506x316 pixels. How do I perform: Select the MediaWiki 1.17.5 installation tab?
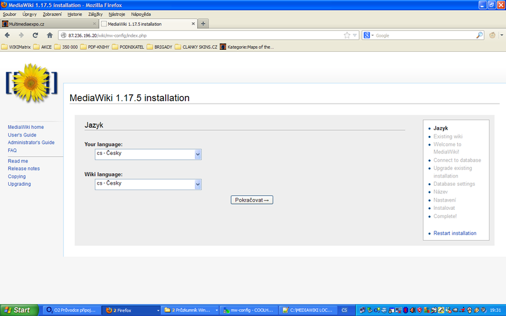pos(148,24)
